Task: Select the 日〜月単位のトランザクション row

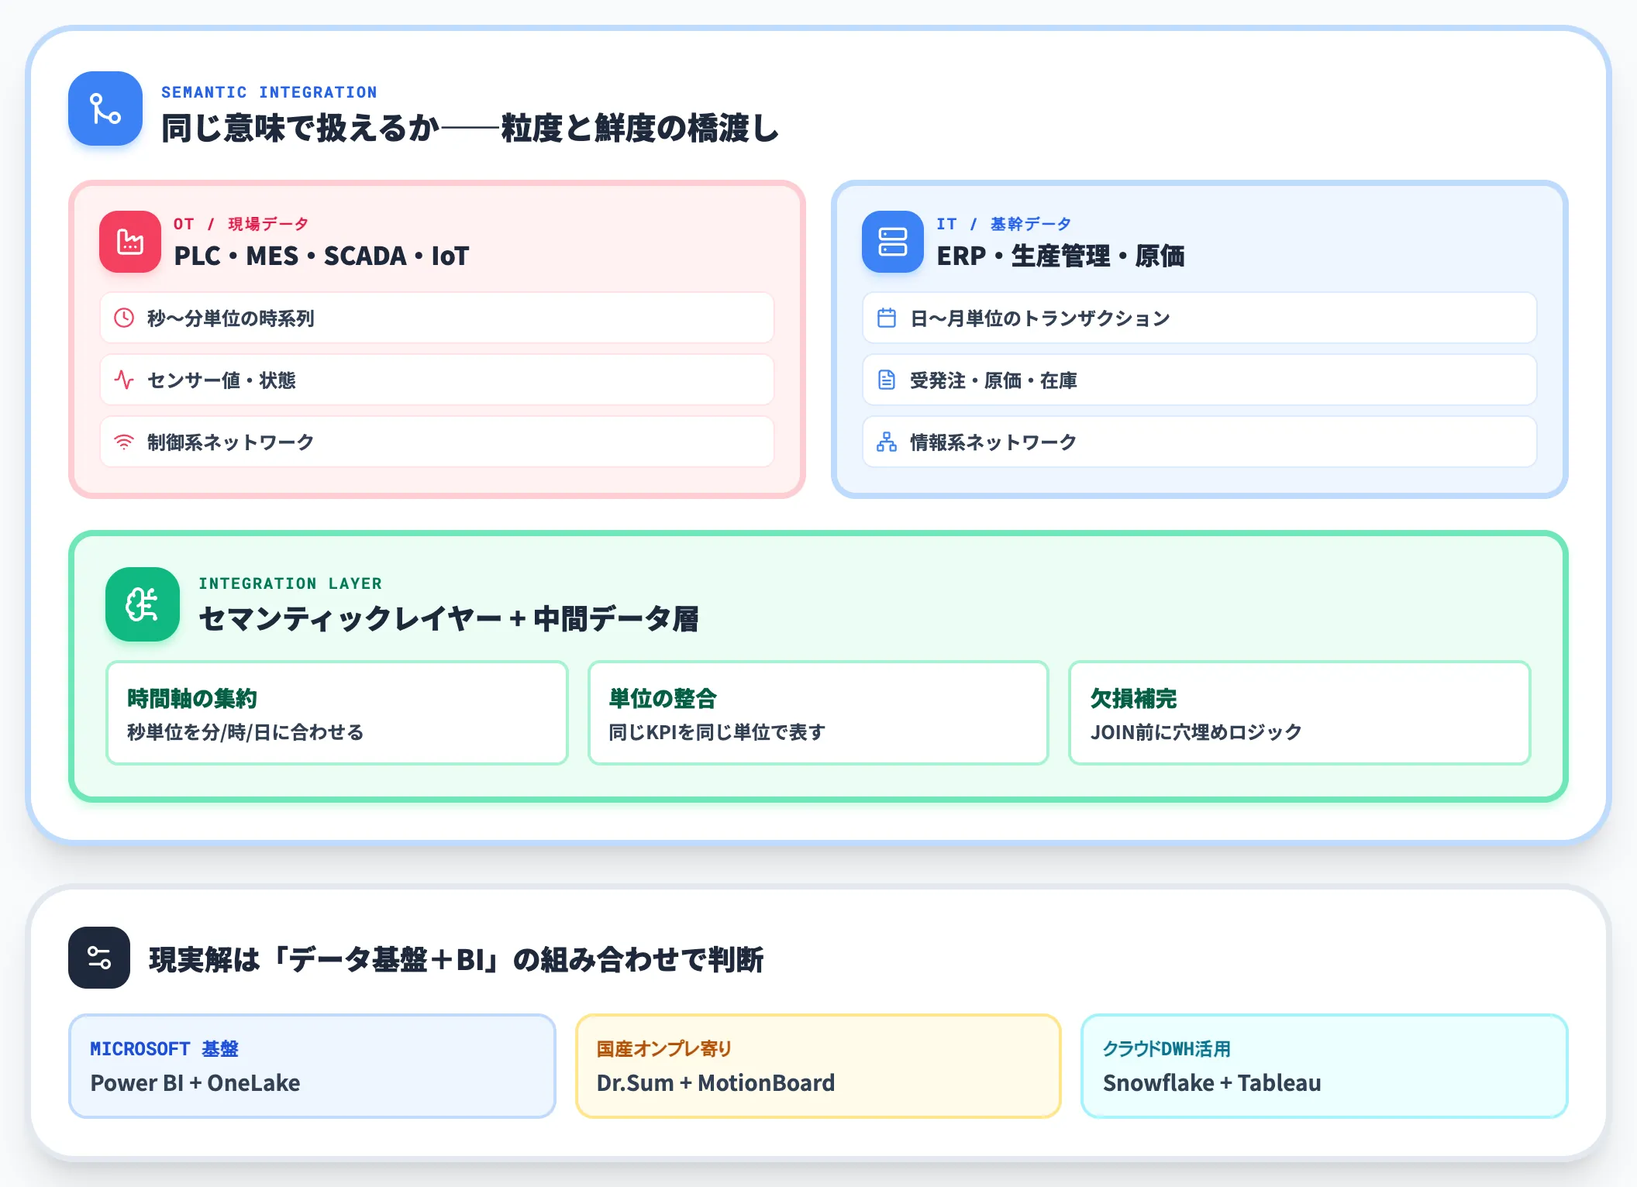Action: pos(1200,318)
